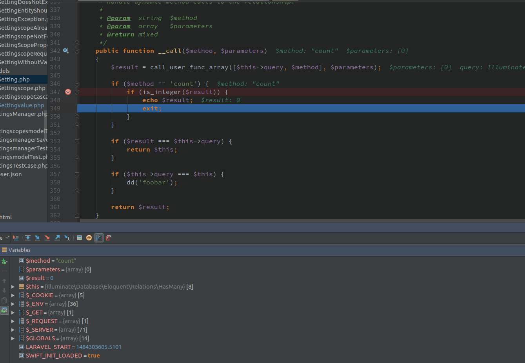
Task: Click the Step Into debugger icon
Action: [x=37, y=238]
